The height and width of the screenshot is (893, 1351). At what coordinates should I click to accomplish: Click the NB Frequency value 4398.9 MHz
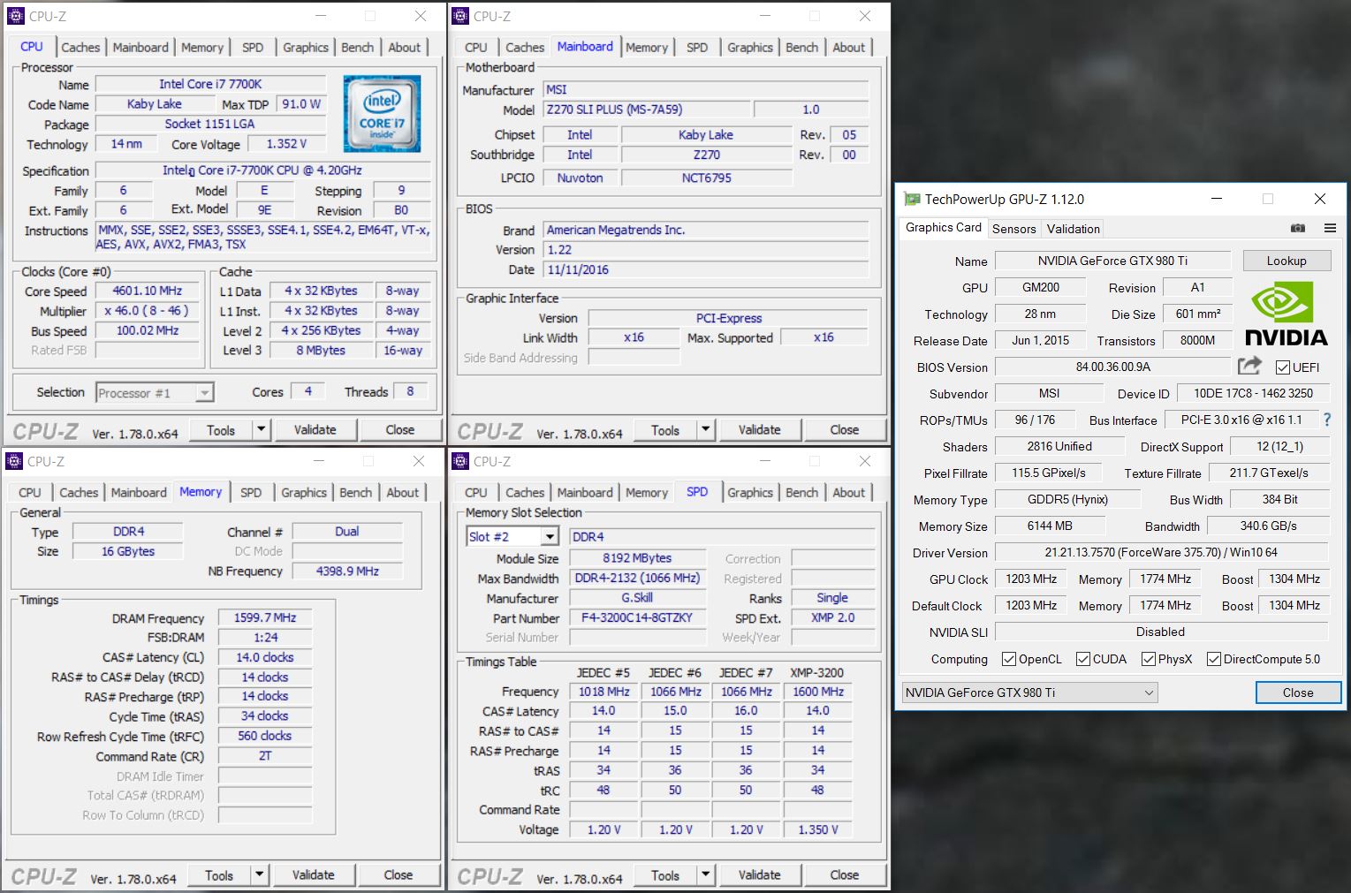click(x=347, y=571)
